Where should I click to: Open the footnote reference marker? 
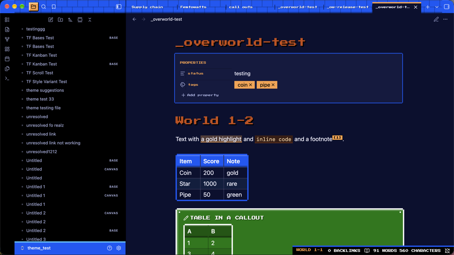click(x=337, y=137)
